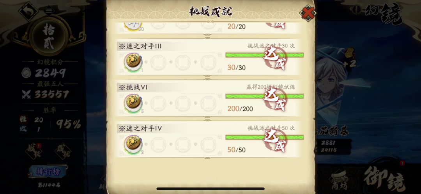Tap the 达成 stamp on 挑战VI
The width and height of the screenshot is (421, 194).
click(x=275, y=99)
